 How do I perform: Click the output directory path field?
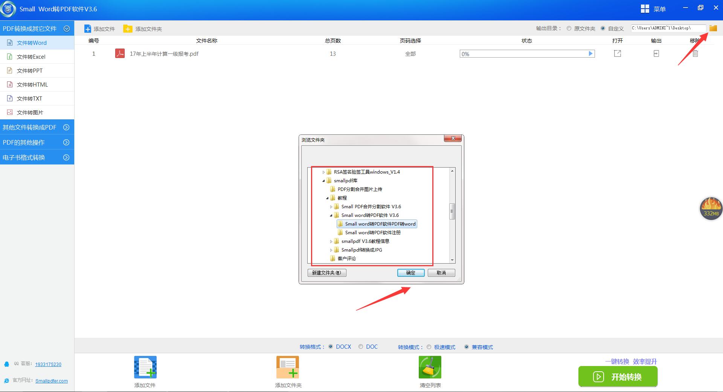(x=669, y=28)
